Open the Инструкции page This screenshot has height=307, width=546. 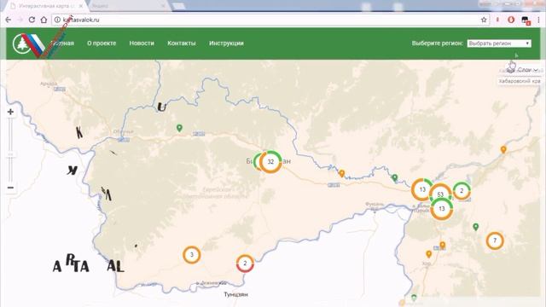[x=226, y=43]
